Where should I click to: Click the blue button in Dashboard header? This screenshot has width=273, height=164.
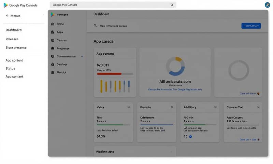click(251, 26)
